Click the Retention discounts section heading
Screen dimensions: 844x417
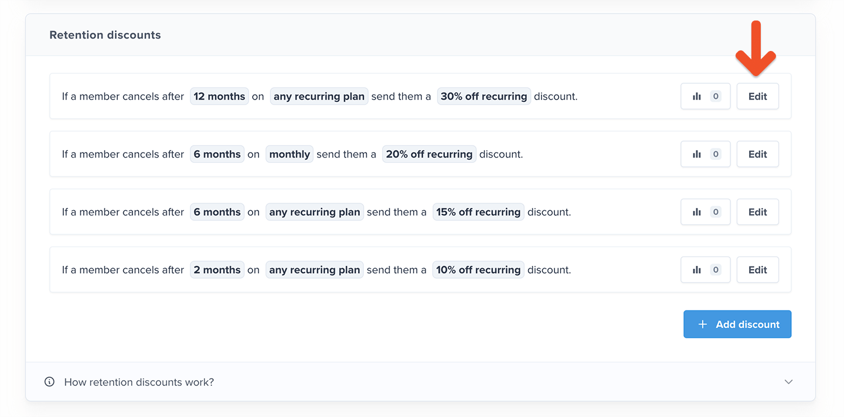coord(105,35)
